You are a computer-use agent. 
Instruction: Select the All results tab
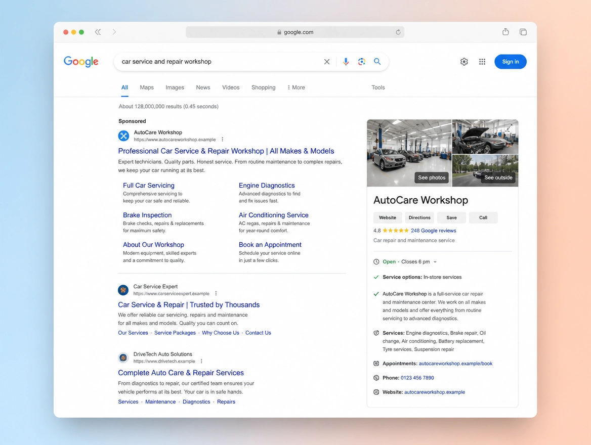(124, 87)
